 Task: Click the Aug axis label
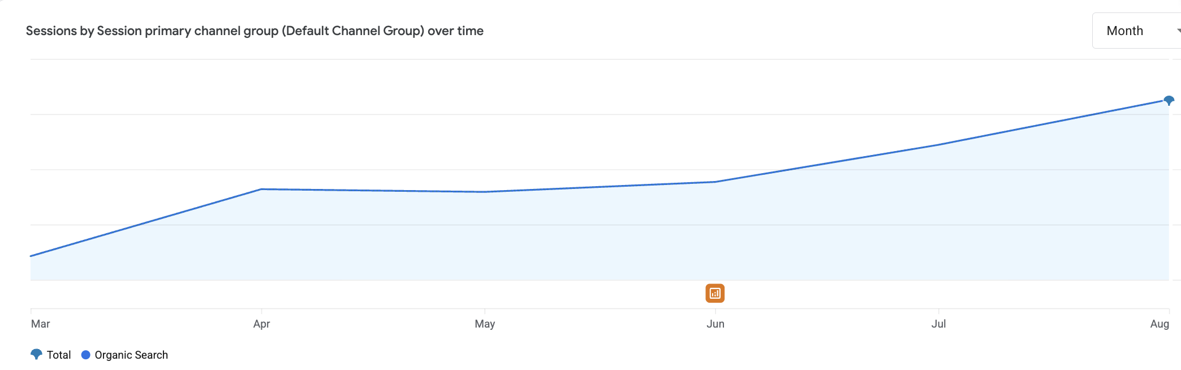click(x=1160, y=324)
